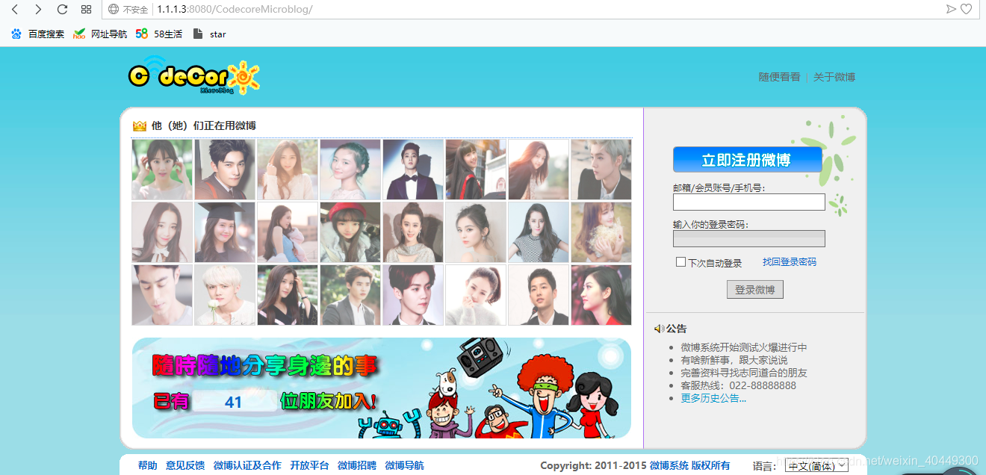Select the girl with flower bouquet avatar
This screenshot has height=475, width=986.
[601, 232]
